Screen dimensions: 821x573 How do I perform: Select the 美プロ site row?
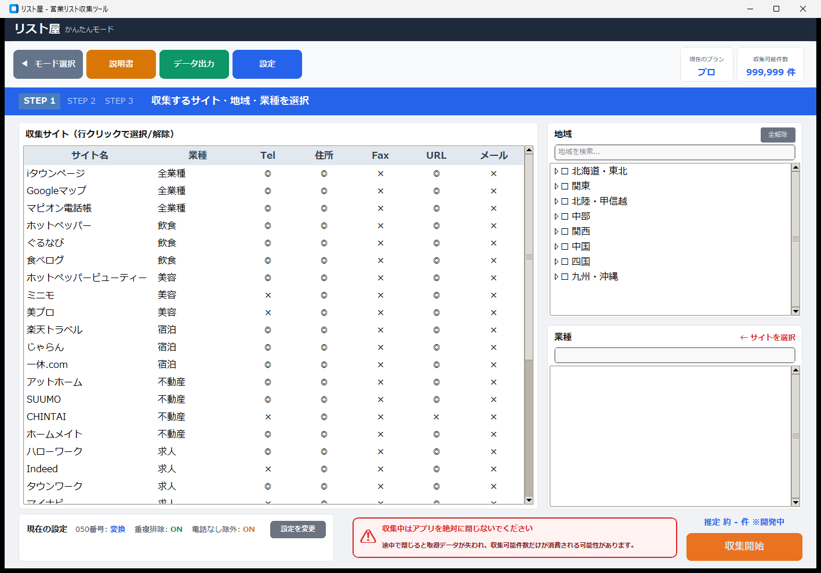[x=274, y=313]
